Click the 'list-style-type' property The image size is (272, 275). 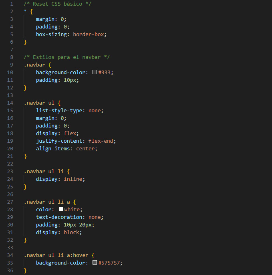[x=59, y=111]
